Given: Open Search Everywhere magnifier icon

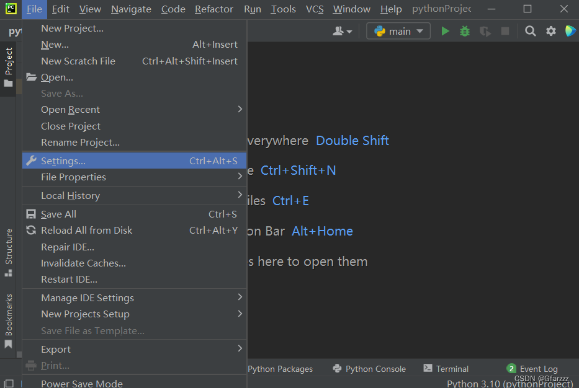Looking at the screenshot, I should tap(530, 32).
